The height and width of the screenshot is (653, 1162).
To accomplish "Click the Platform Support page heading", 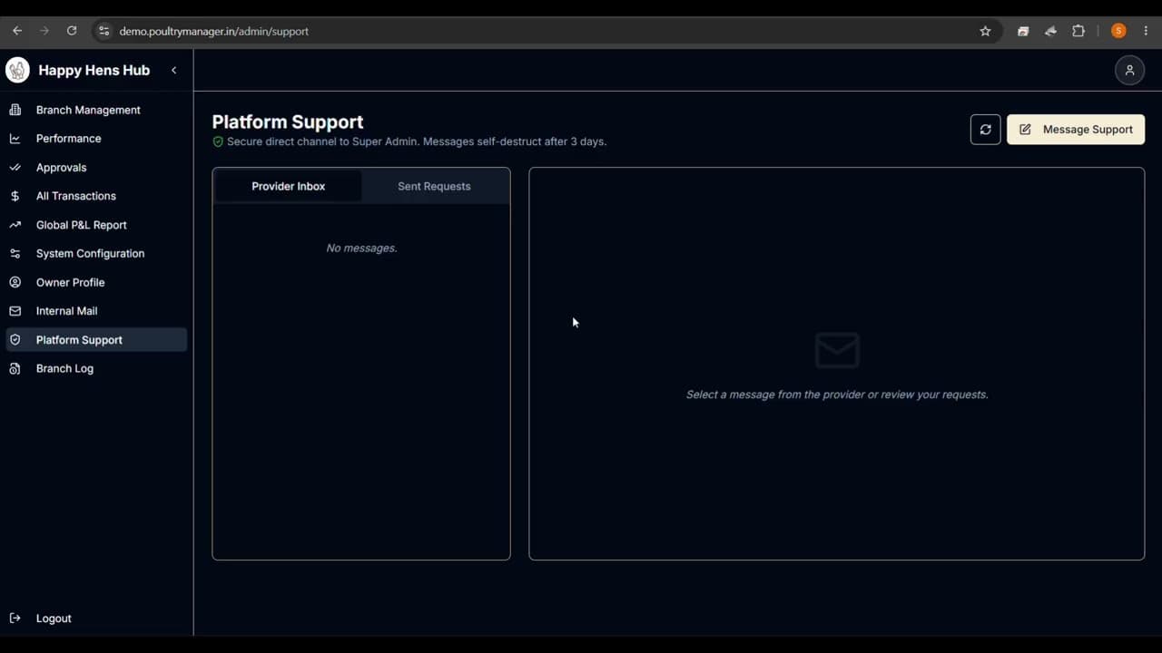I will (x=288, y=122).
